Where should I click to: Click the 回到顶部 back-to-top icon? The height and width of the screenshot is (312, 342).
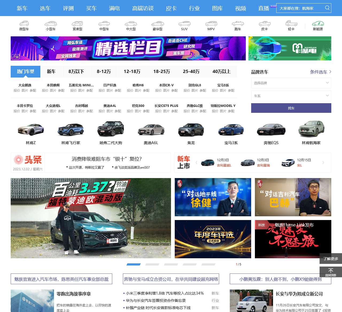pyautogui.click(x=331, y=272)
